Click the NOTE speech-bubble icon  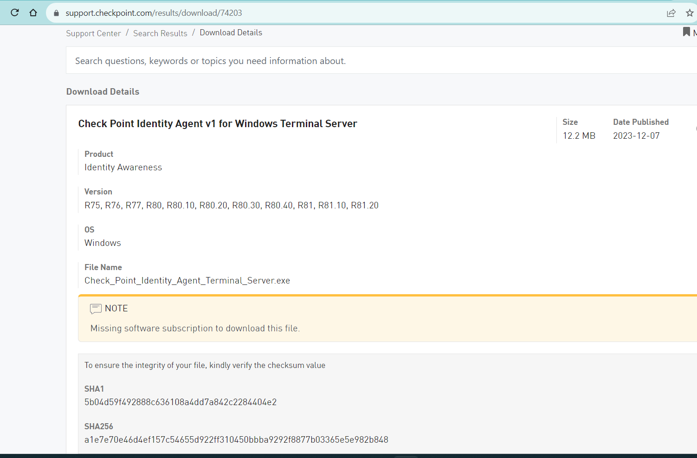tap(96, 309)
